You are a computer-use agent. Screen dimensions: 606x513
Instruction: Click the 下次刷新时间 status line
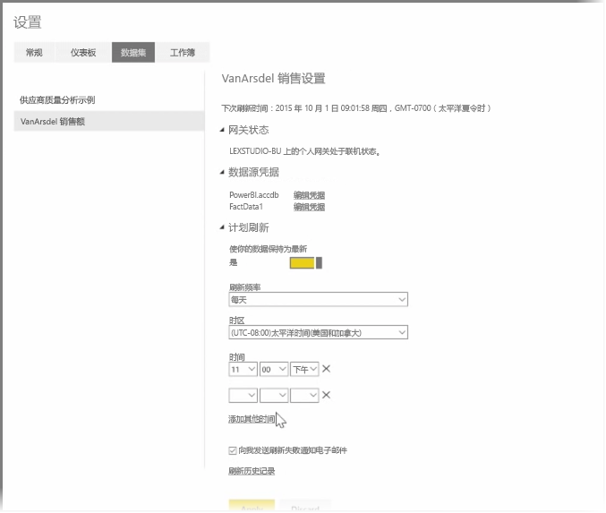[356, 108]
